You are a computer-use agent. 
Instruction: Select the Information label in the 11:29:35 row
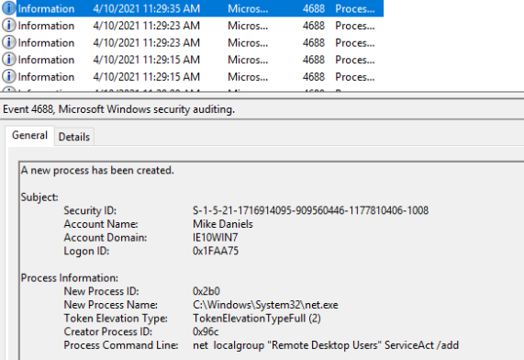coord(46,8)
